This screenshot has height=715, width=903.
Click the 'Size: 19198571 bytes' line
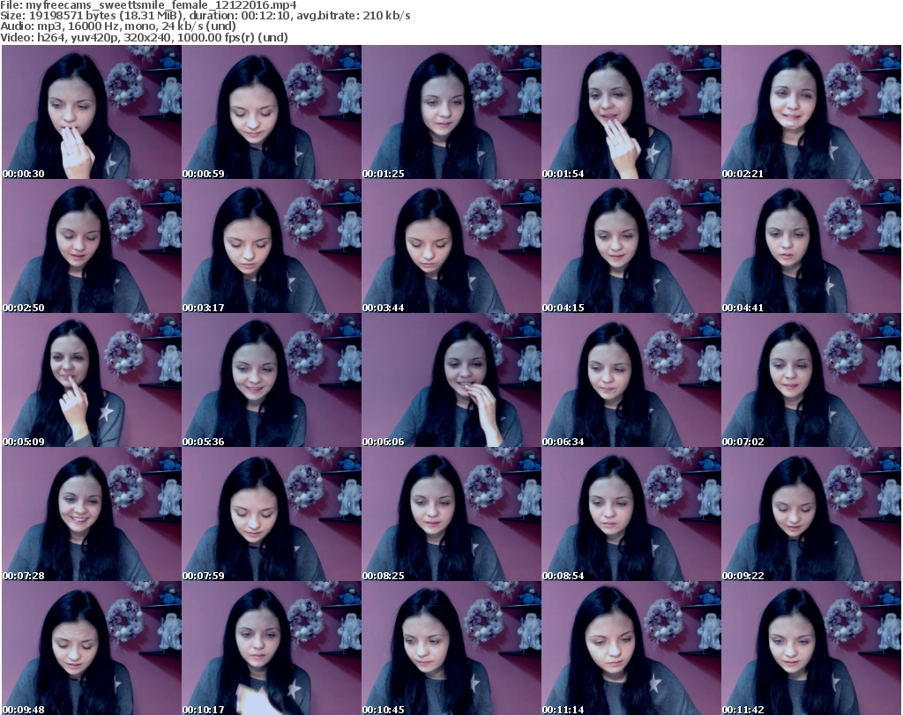coord(205,16)
